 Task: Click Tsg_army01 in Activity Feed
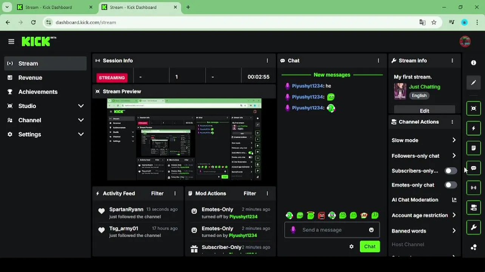click(124, 228)
